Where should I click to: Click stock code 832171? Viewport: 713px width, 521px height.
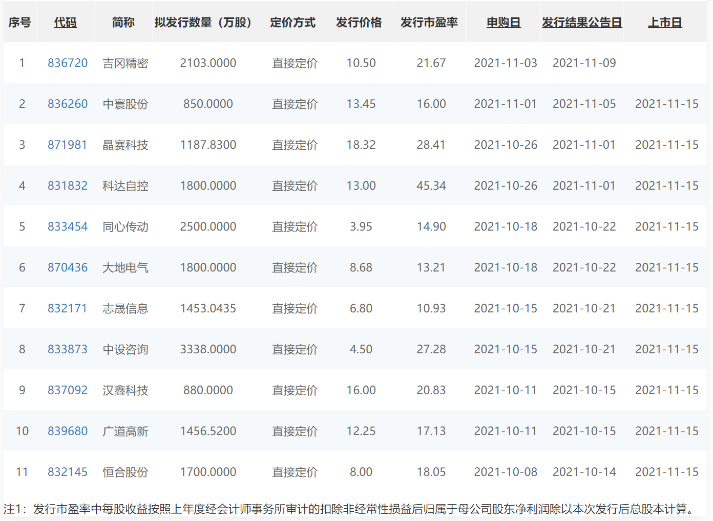coord(68,308)
